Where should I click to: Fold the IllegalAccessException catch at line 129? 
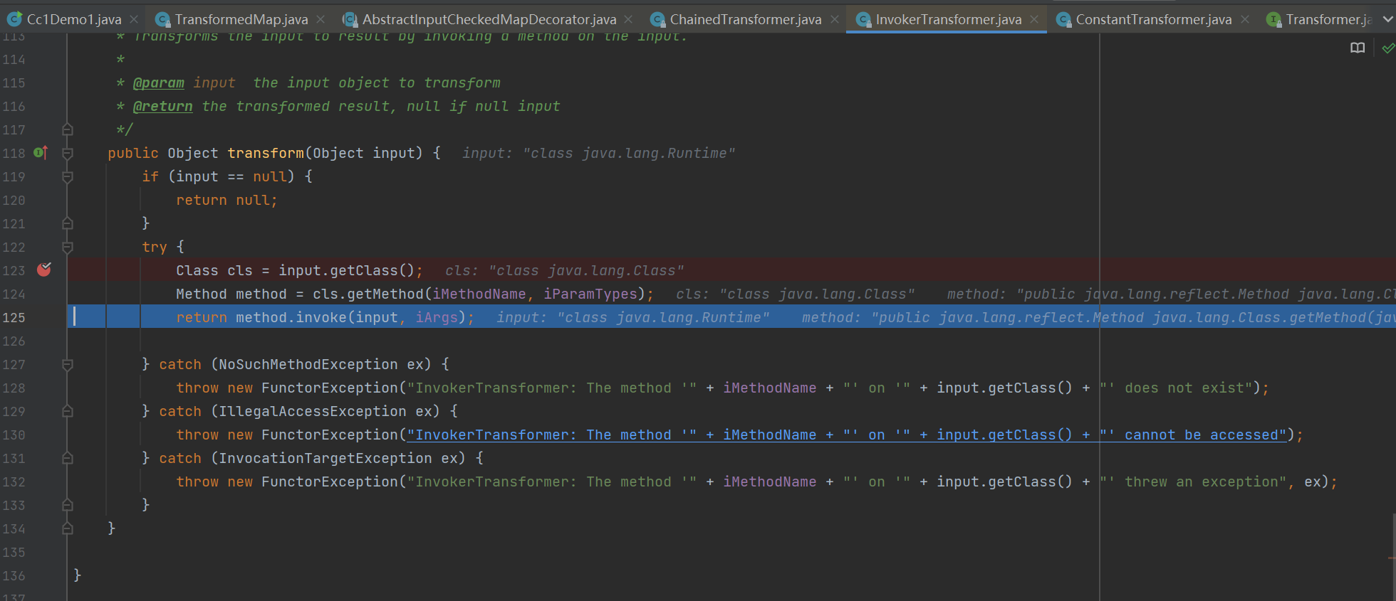pyautogui.click(x=68, y=411)
